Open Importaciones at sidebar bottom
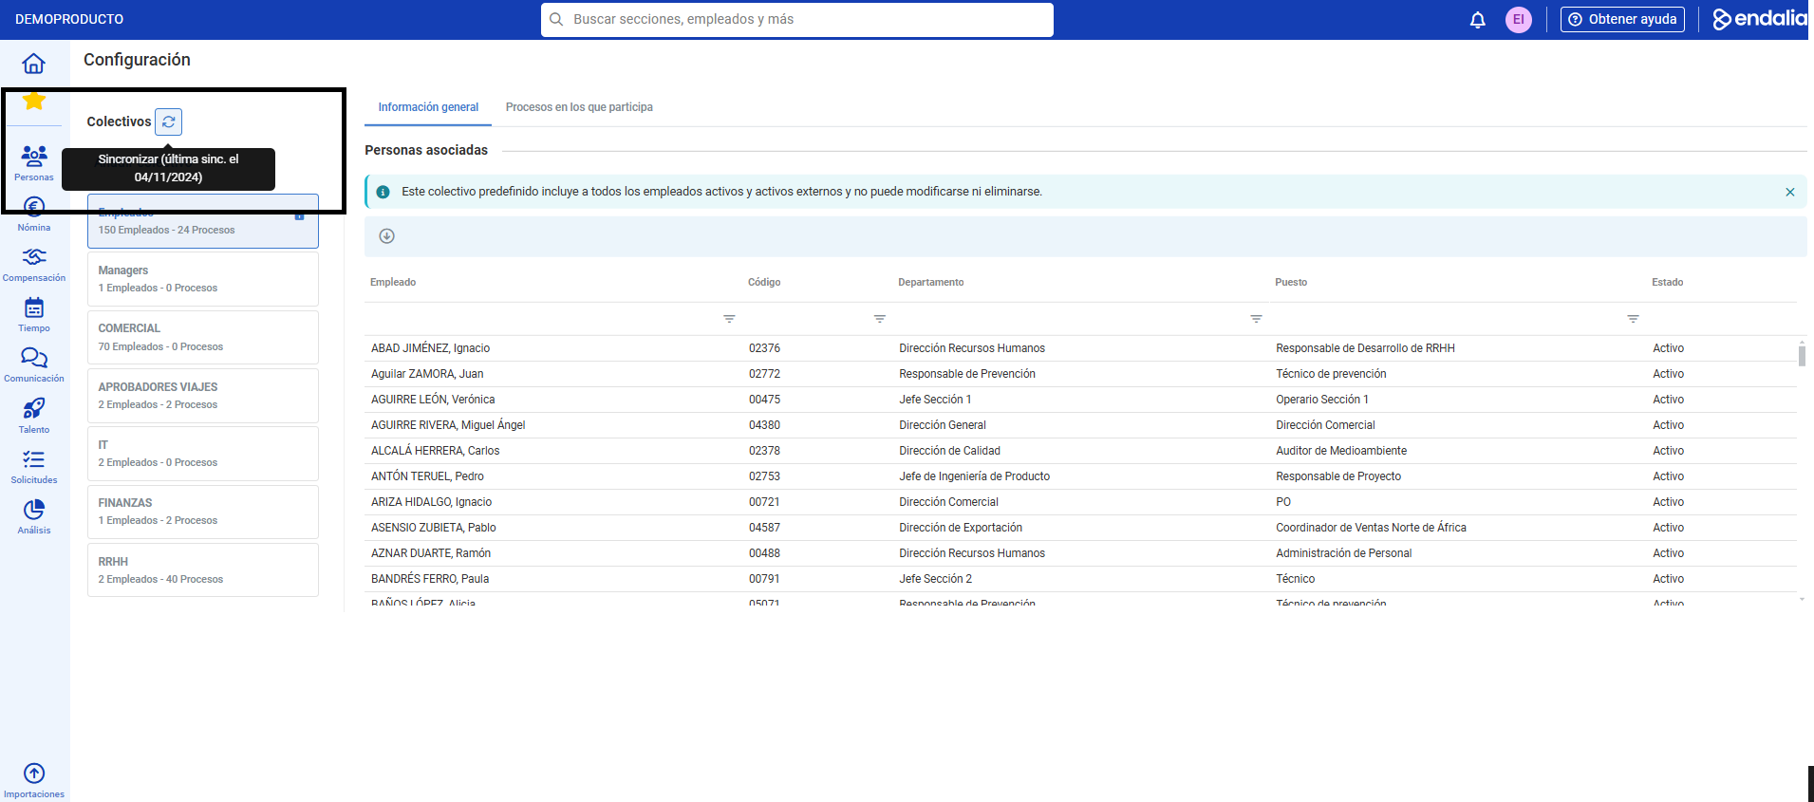The width and height of the screenshot is (1814, 802). (x=34, y=781)
